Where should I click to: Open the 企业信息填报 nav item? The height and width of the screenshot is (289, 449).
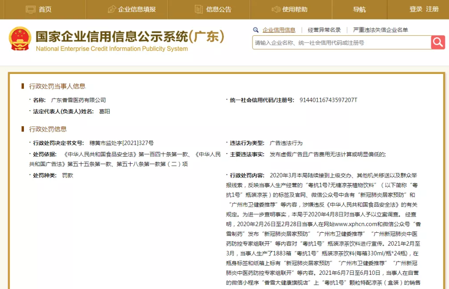pos(137,9)
